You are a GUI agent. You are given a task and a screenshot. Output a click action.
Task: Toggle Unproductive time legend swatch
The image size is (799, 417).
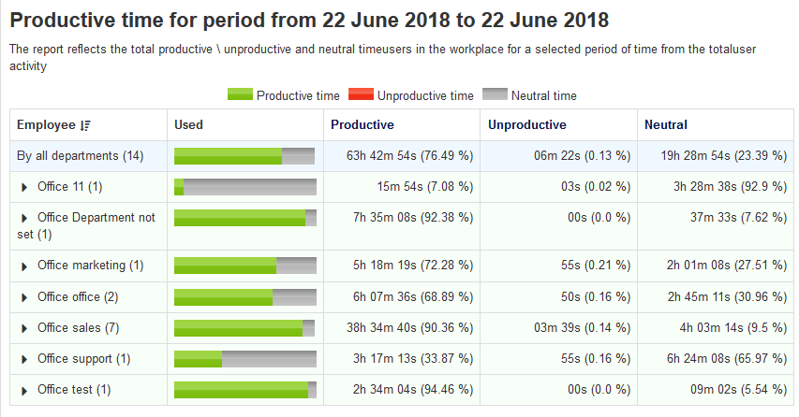(x=361, y=94)
